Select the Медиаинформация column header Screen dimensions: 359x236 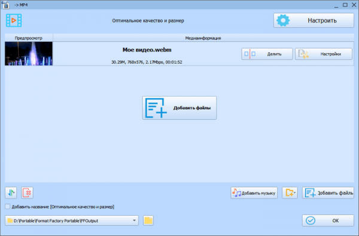[203, 38]
